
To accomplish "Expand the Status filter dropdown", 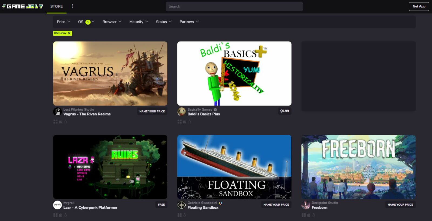I will click(x=164, y=22).
